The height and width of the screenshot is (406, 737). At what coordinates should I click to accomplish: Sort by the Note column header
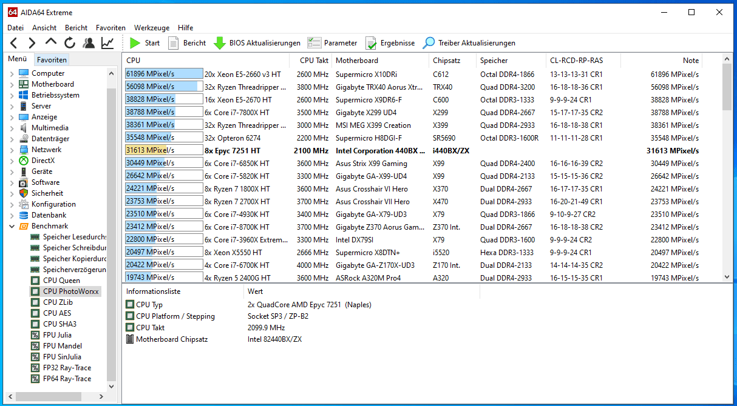coord(661,61)
